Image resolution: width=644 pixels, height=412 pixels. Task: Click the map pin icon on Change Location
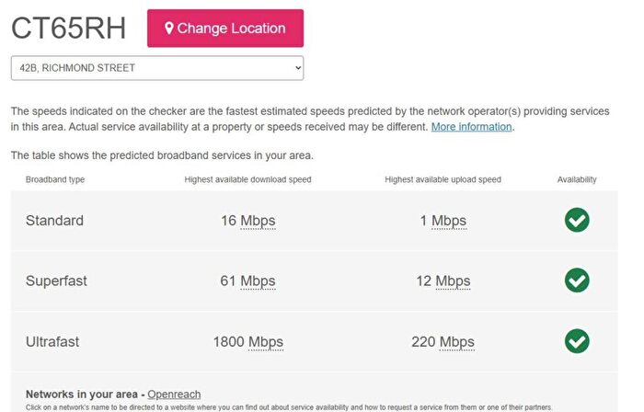click(x=169, y=29)
